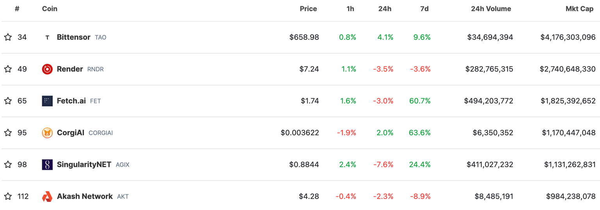600x210 pixels.
Task: Favorite Bittensor with the star icon
Action: [x=8, y=37]
